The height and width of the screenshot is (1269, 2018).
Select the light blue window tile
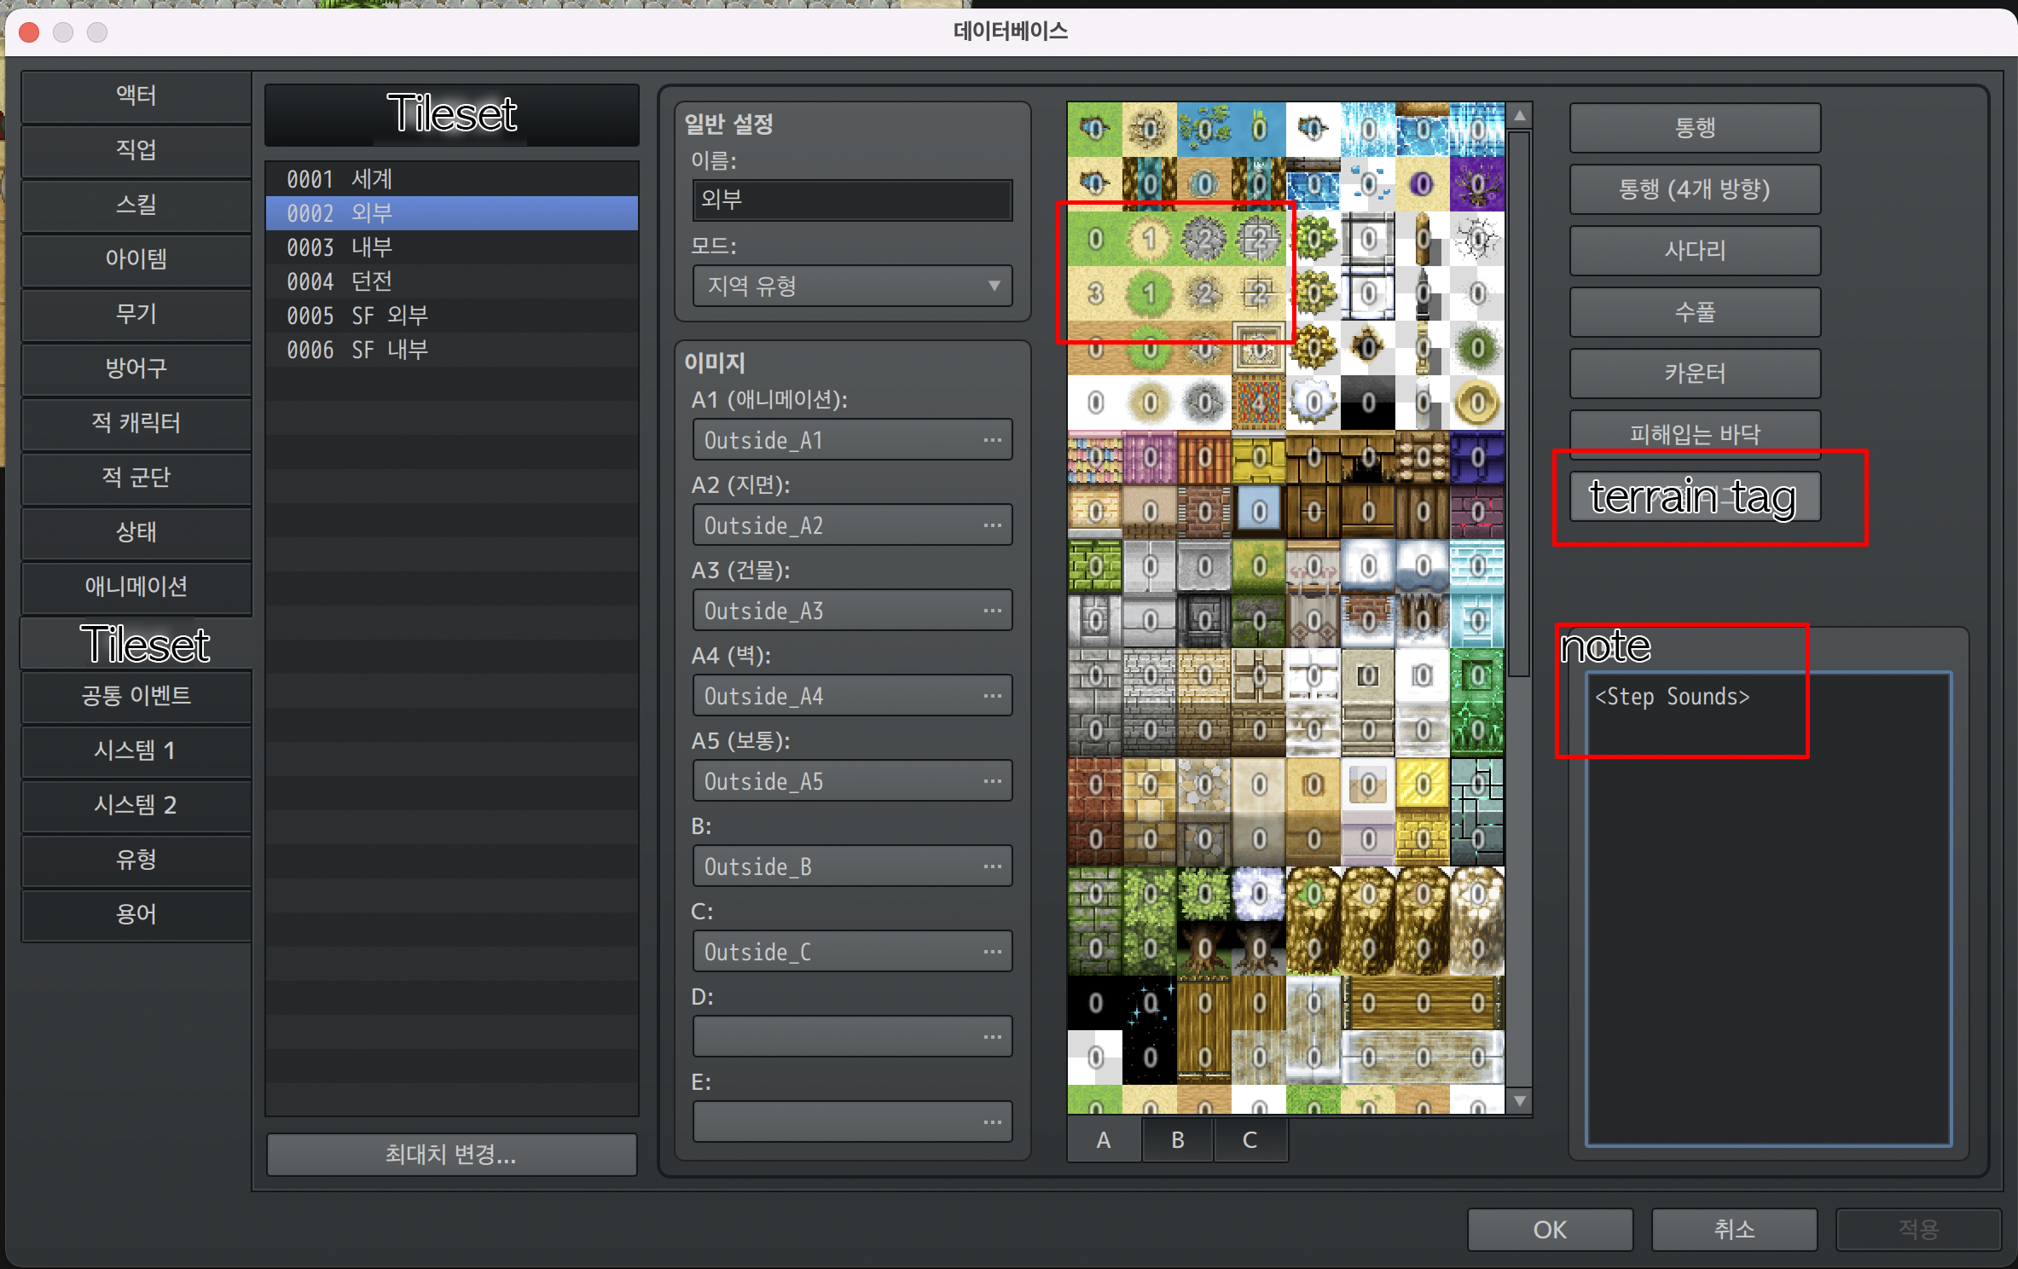1259,512
